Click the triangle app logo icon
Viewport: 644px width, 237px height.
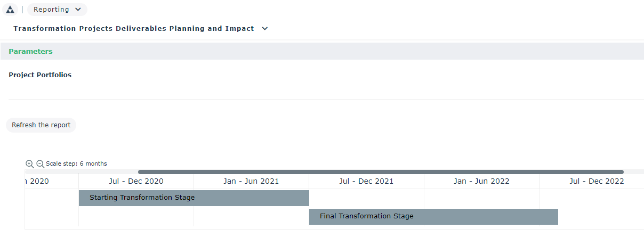click(x=10, y=10)
